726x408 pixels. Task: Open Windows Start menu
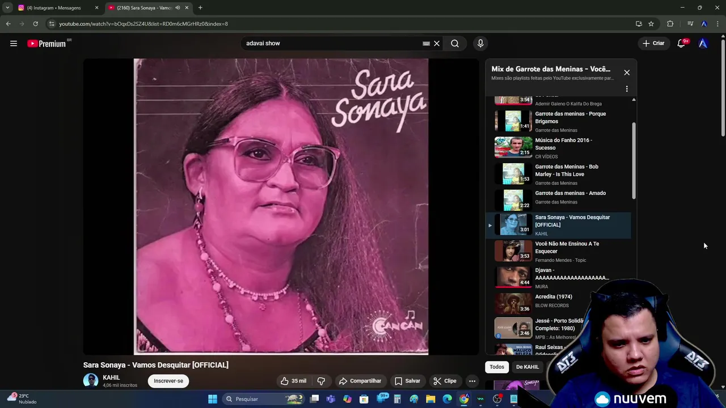tap(213, 399)
